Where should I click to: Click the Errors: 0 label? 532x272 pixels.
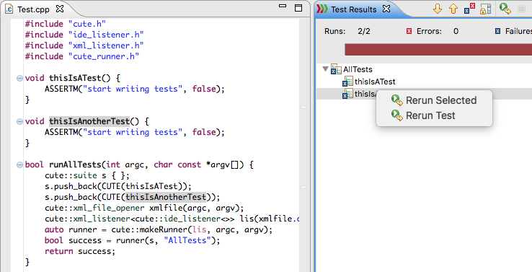click(438, 31)
